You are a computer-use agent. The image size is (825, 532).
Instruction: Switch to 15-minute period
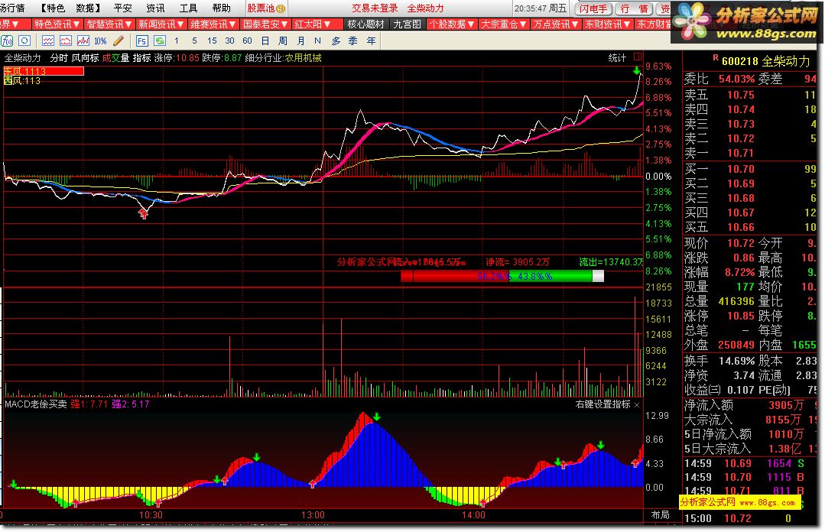click(212, 41)
